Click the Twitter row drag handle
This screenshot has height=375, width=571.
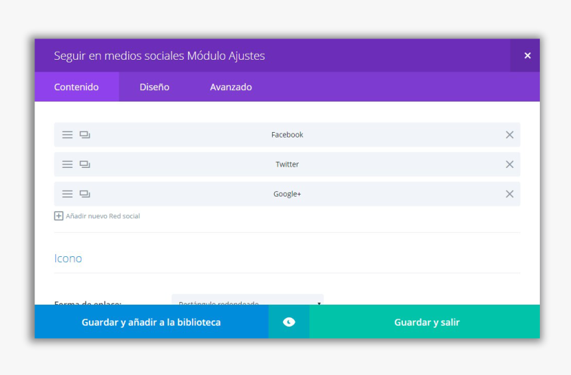coord(67,164)
